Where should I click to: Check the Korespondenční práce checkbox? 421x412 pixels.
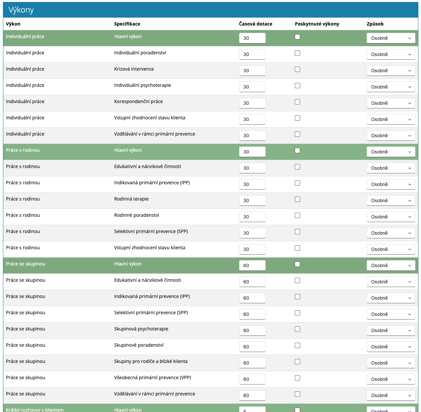(x=297, y=102)
